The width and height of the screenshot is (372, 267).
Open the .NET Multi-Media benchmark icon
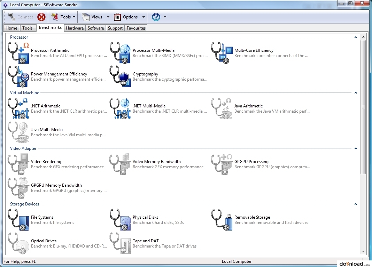click(120, 108)
